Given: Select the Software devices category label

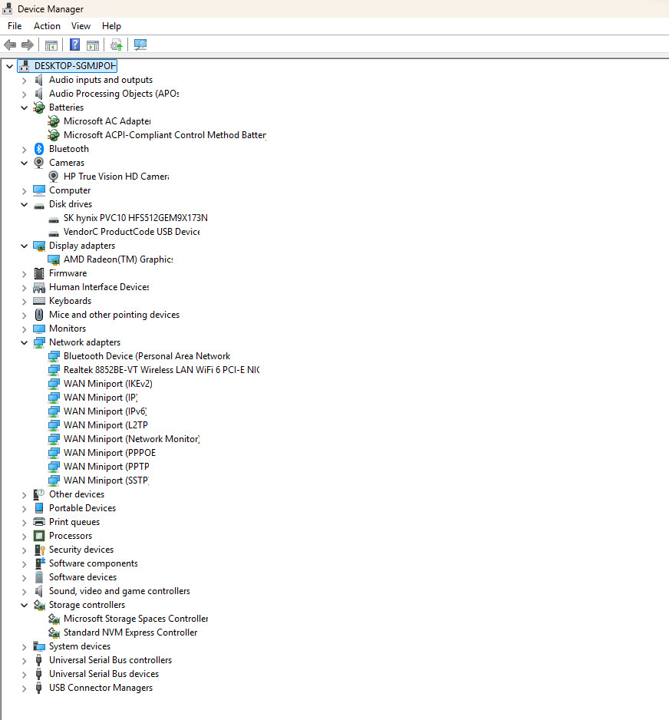Looking at the screenshot, I should (83, 577).
